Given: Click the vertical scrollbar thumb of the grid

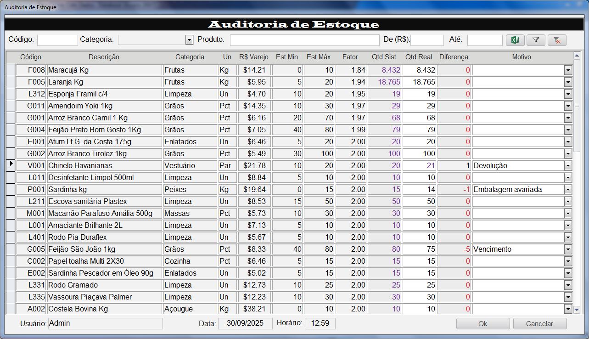Looking at the screenshot, I should click(577, 107).
